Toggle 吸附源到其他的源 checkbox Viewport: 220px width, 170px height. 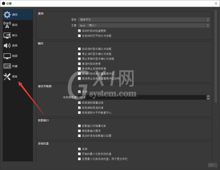coord(79,107)
